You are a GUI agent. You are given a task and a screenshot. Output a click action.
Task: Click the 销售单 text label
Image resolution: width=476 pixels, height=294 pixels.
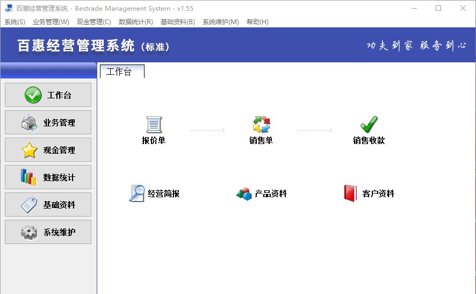pos(261,140)
